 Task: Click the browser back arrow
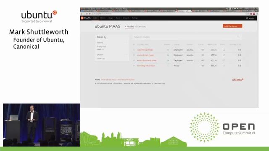pos(82,14)
